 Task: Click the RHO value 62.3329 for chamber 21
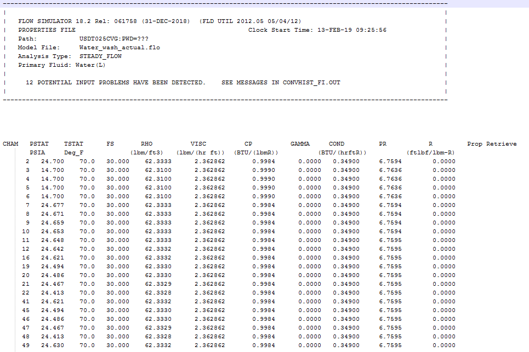pyautogui.click(x=158, y=284)
